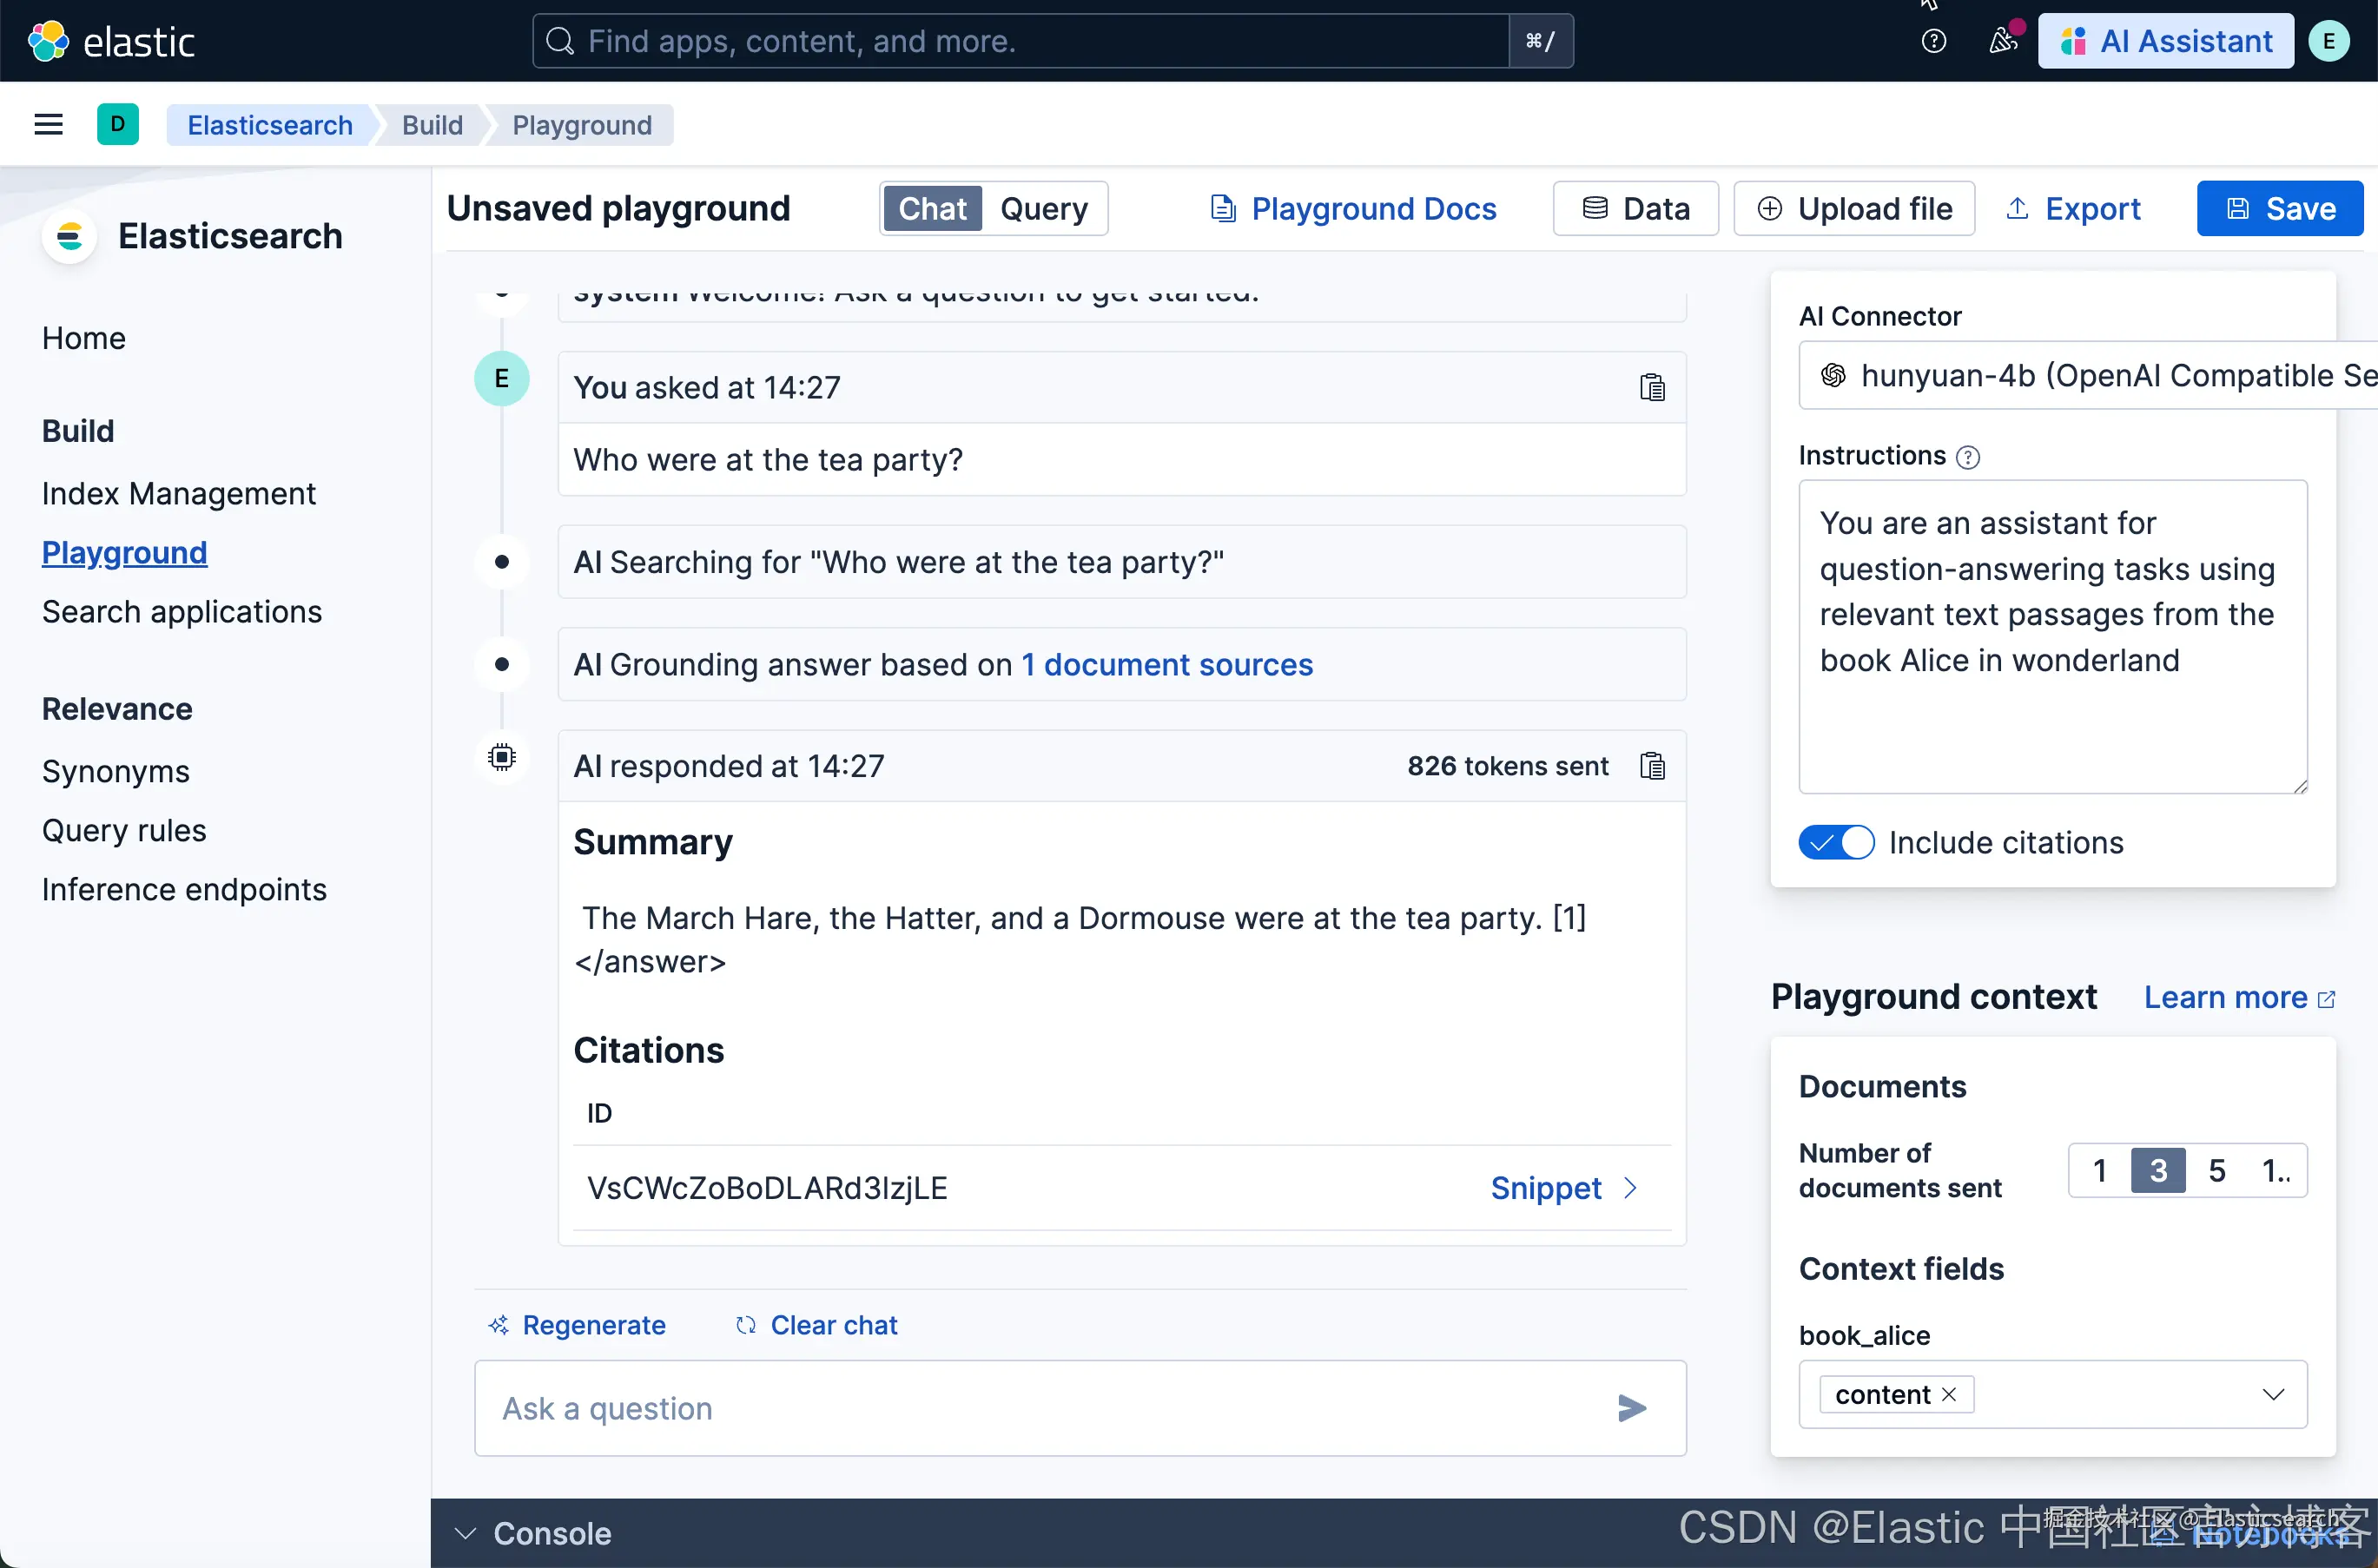Remove the content field tag

coord(1949,1394)
